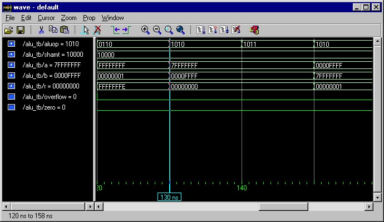Image resolution: width=384 pixels, height=222 pixels.
Task: Open the Edit menu
Action: pos(26,18)
